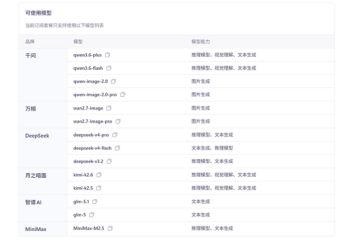Select the qwen3.6-plus model text
Image resolution: width=346 pixels, height=240 pixels.
[87, 55]
